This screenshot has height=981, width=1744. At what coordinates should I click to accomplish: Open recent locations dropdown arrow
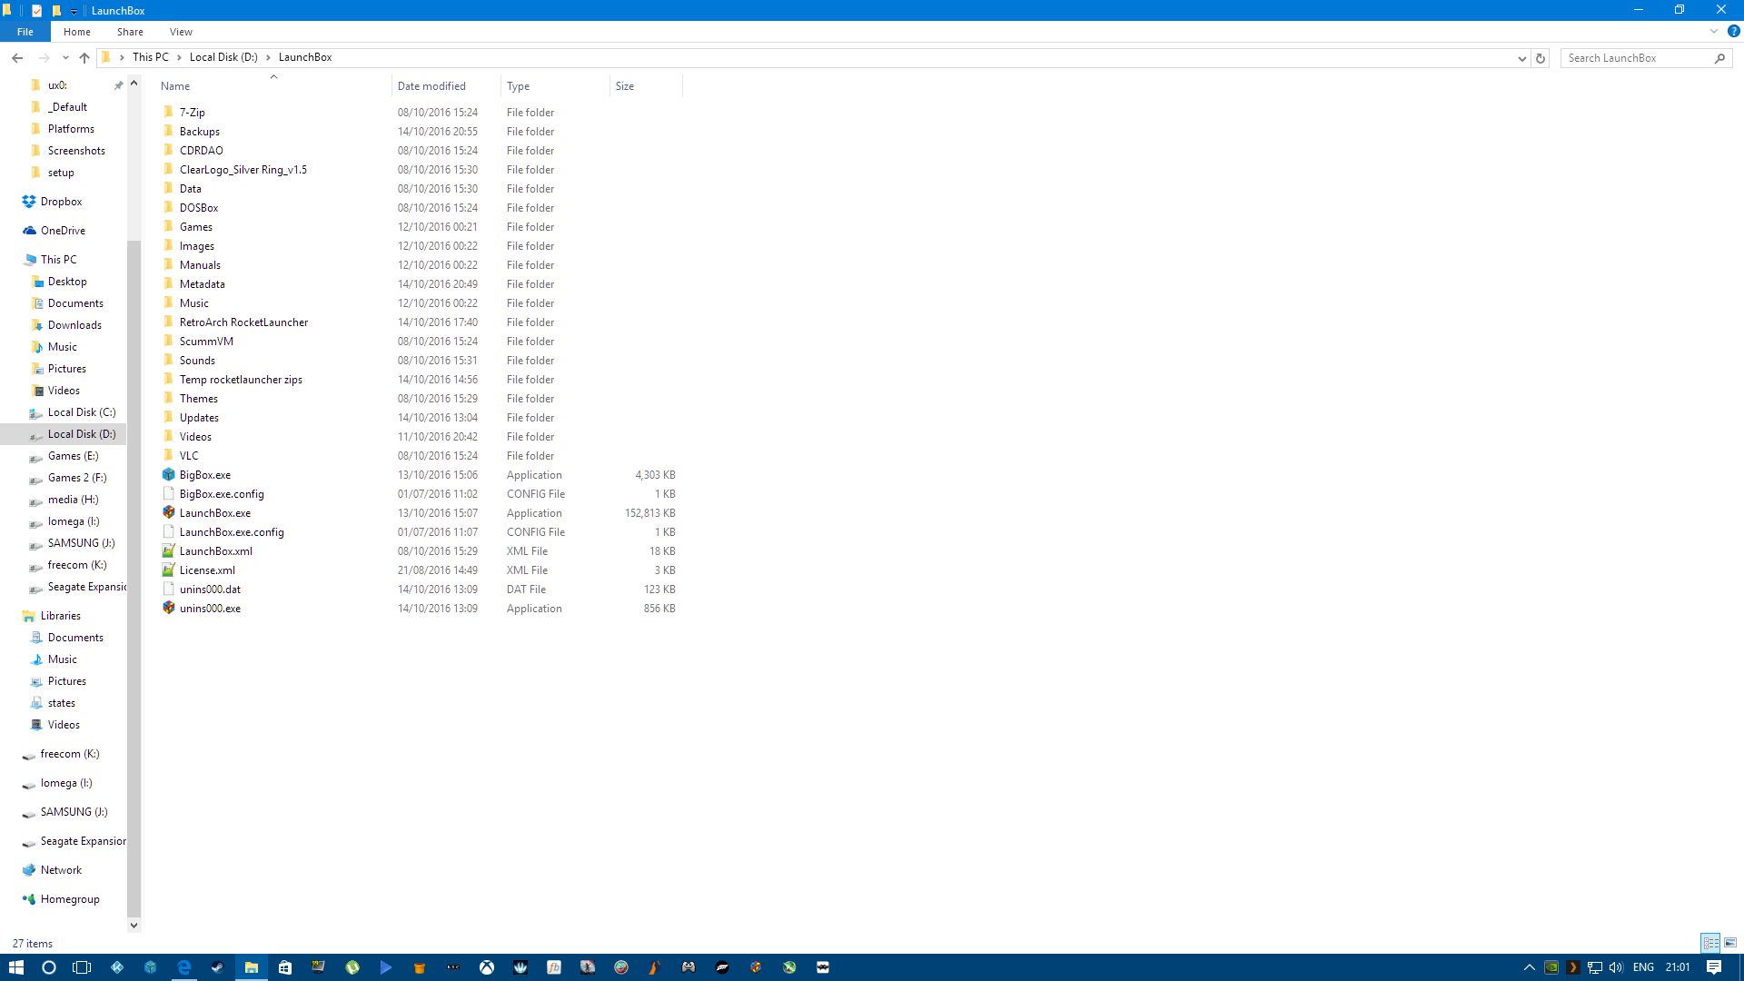click(65, 57)
